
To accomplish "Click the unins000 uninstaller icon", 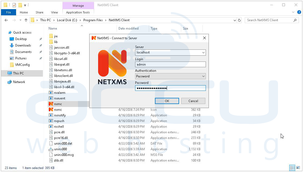I will pos(51,149).
